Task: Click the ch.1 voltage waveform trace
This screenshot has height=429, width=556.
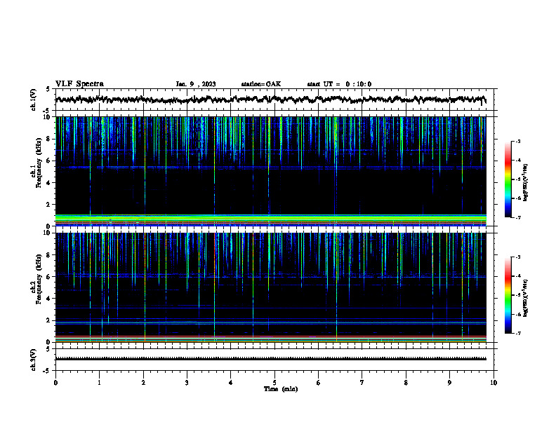Action: point(270,100)
